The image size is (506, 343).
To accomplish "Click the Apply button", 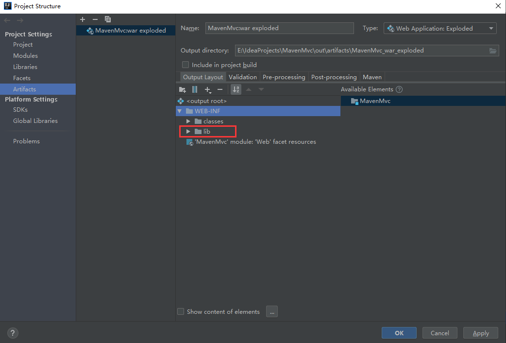I will (x=481, y=333).
